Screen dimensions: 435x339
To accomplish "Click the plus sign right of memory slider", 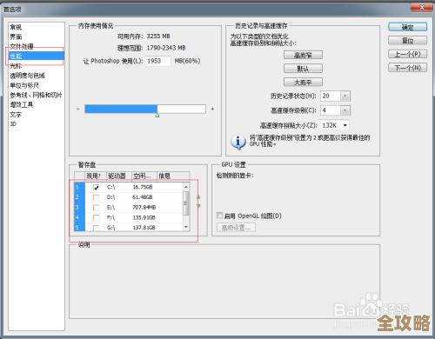I will (212, 109).
